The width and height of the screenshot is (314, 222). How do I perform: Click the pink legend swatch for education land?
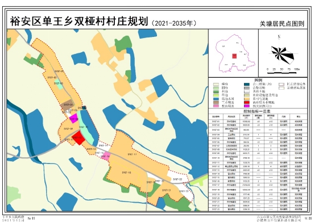(x=216, y=106)
